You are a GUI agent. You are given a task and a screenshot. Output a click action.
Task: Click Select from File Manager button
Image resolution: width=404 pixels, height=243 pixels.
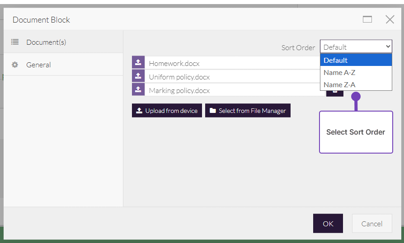point(248,111)
